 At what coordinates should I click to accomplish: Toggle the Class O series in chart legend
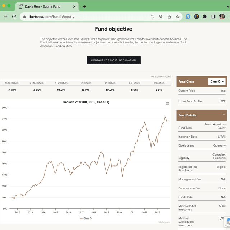point(86,218)
